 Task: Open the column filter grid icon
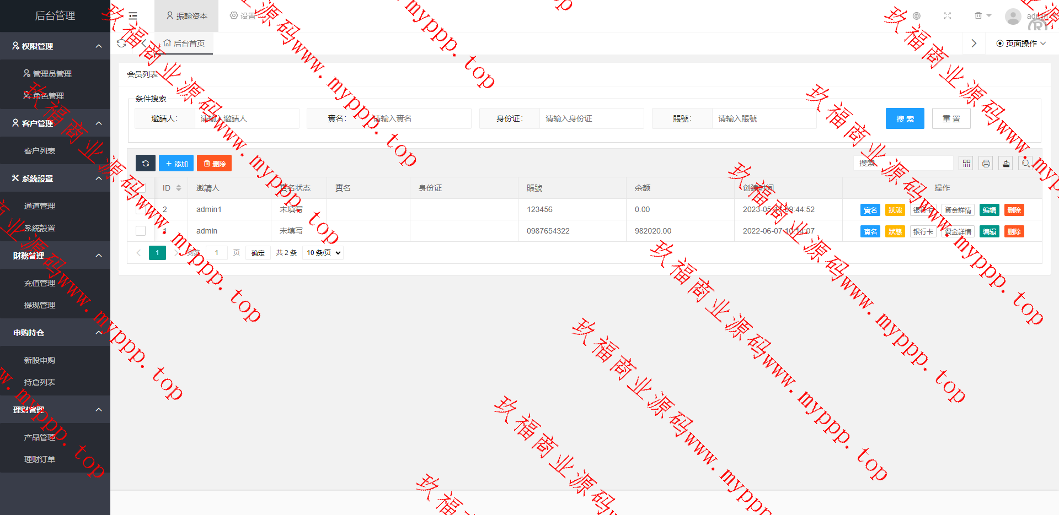point(966,164)
